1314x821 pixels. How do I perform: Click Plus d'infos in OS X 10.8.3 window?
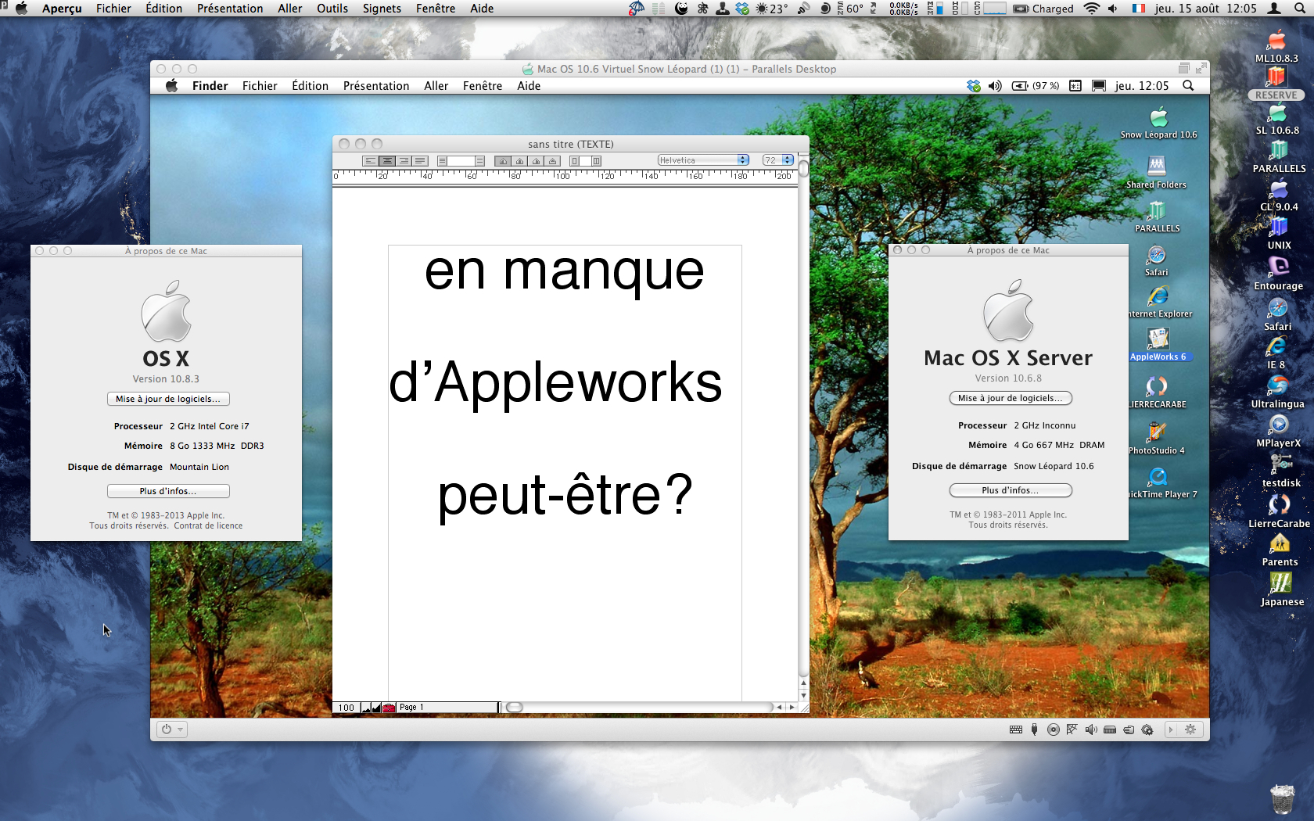click(168, 491)
